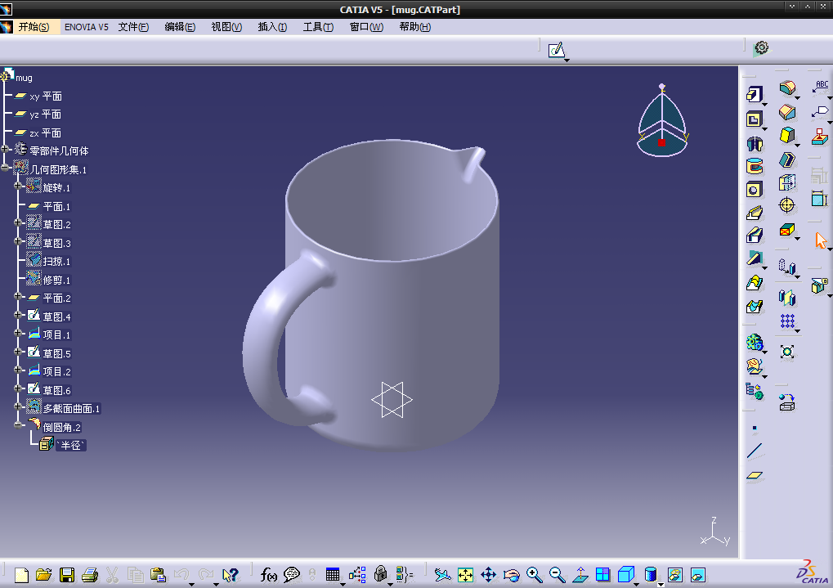833x588 pixels.
Task: Open the 帮助(H) Help menu
Action: click(415, 27)
